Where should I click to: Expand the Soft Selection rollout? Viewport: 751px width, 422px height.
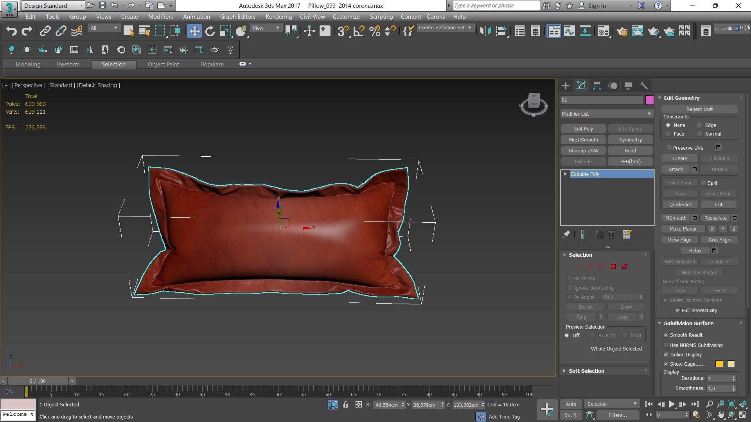586,371
